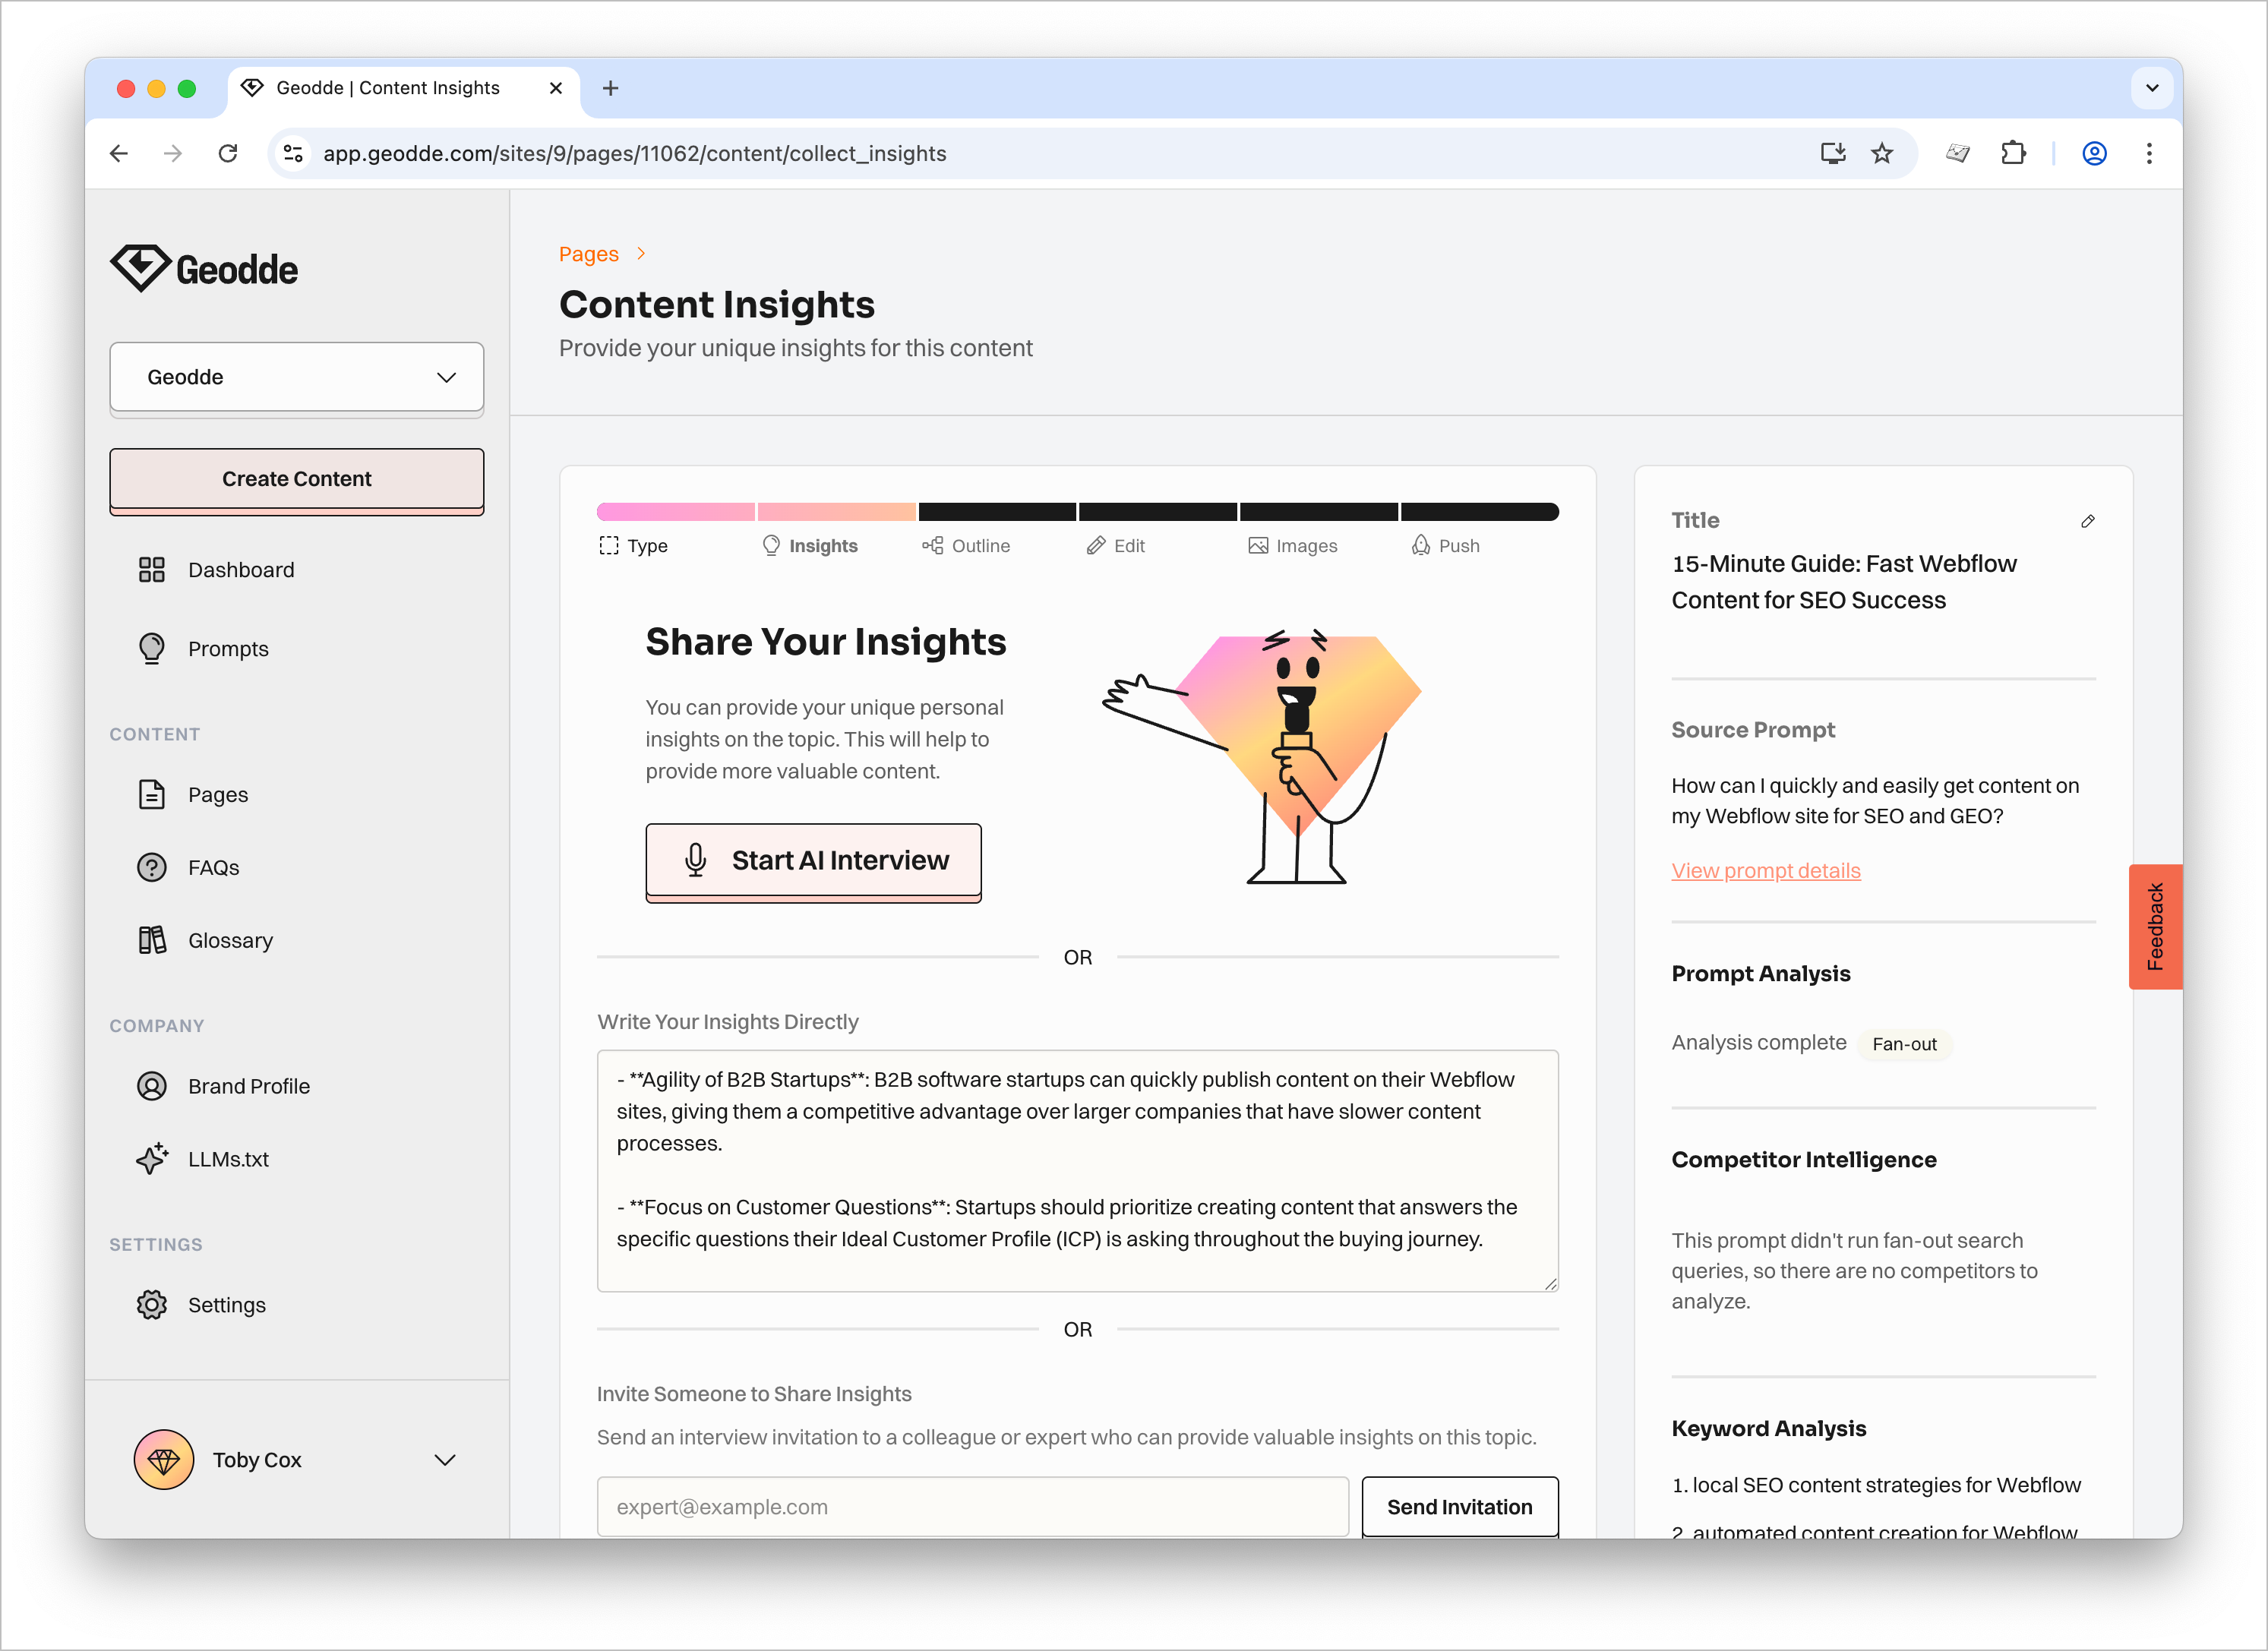
Task: Expand the Geodde site selector dropdown
Action: pyautogui.click(x=296, y=377)
